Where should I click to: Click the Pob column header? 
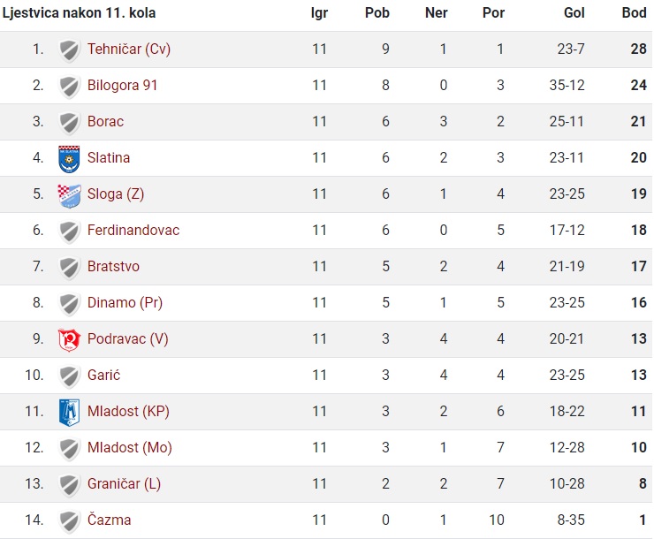[x=377, y=13]
